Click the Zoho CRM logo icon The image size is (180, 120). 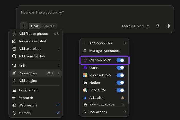[85, 90]
